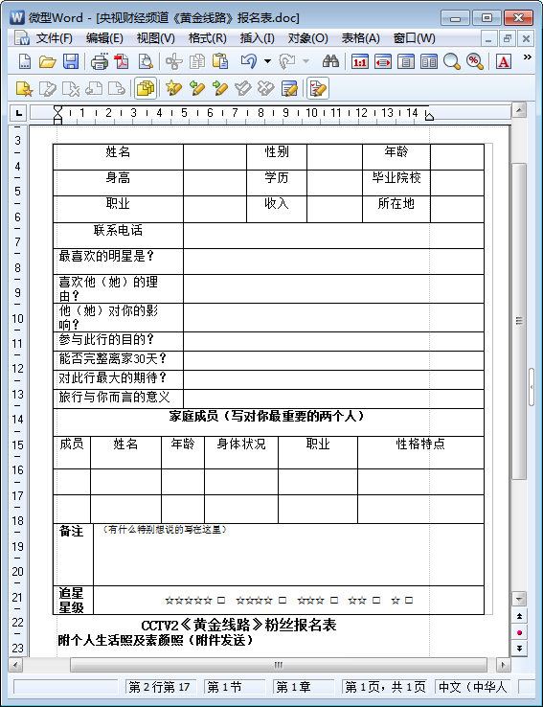Image resolution: width=543 pixels, height=707 pixels.
Task: Click the 毕业院校 table cell
Action: point(396,183)
